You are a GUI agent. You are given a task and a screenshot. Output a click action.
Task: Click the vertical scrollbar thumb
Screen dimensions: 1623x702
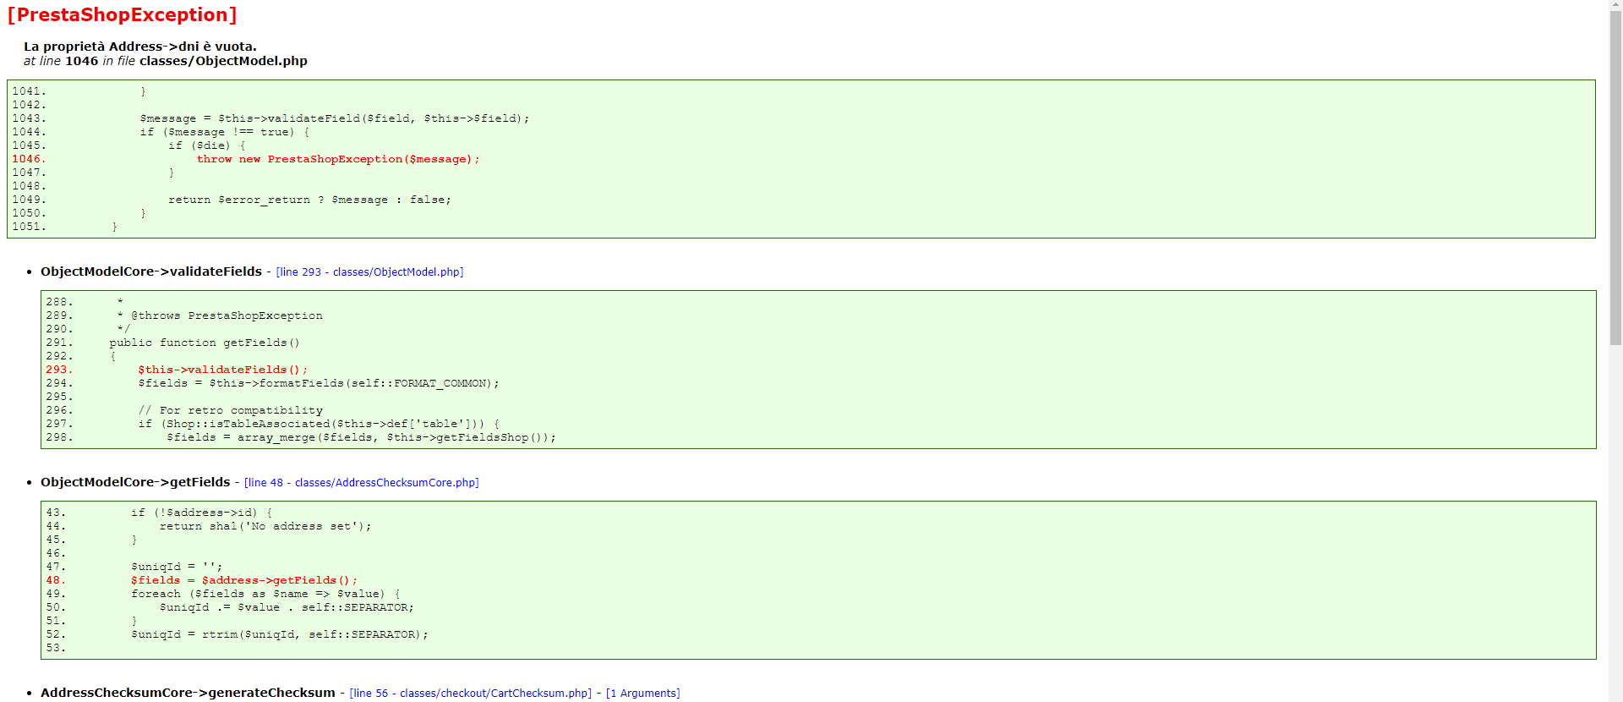point(1615,179)
